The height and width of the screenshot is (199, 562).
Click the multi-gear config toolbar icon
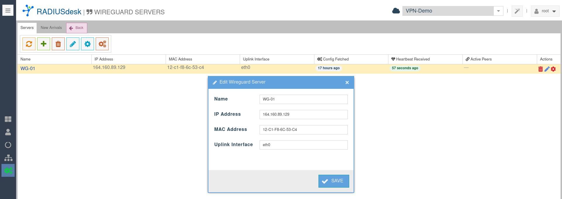(102, 44)
